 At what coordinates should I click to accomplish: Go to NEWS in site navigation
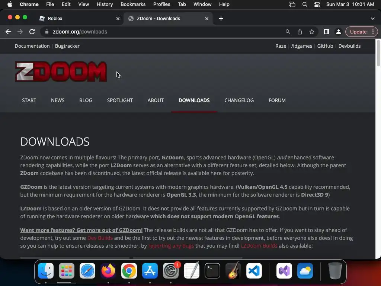[58, 100]
